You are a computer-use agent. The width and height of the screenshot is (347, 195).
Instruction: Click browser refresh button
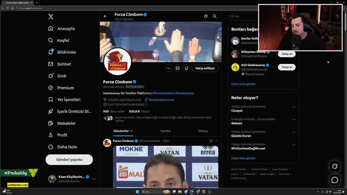[8, 8]
